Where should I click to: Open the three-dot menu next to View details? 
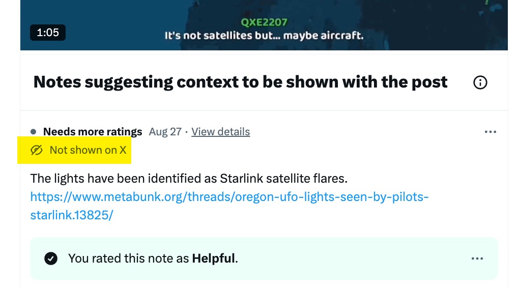pyautogui.click(x=491, y=132)
